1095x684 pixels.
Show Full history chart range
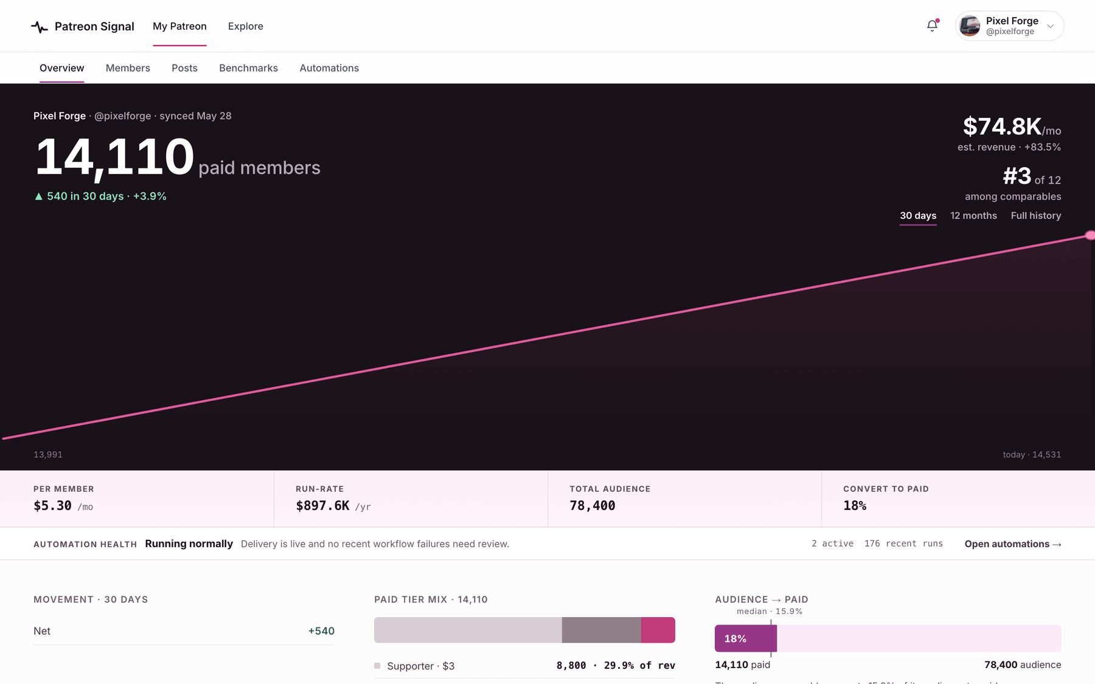tap(1036, 216)
